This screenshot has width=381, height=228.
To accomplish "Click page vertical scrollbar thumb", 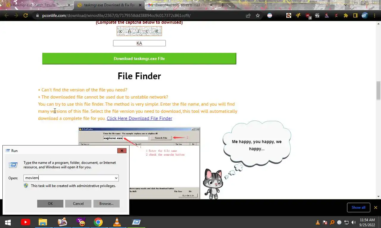I will point(378,90).
